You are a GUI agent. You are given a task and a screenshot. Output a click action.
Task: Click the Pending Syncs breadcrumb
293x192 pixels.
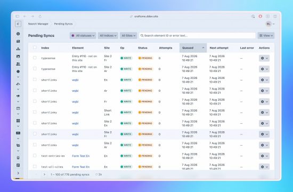pos(63,24)
